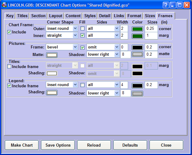The height and width of the screenshot is (155, 192).
Task: Uncheck the Chart Frame Include checkbox
Action: pyautogui.click(x=9, y=32)
